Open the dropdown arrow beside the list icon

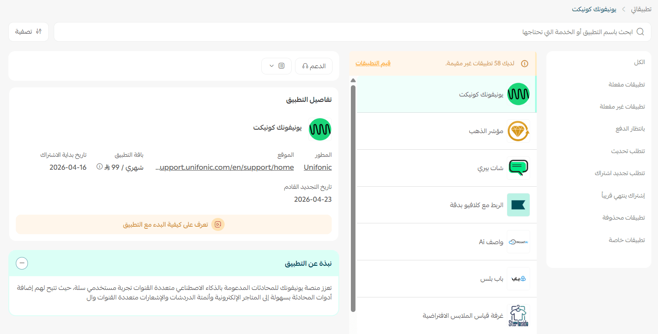(272, 66)
